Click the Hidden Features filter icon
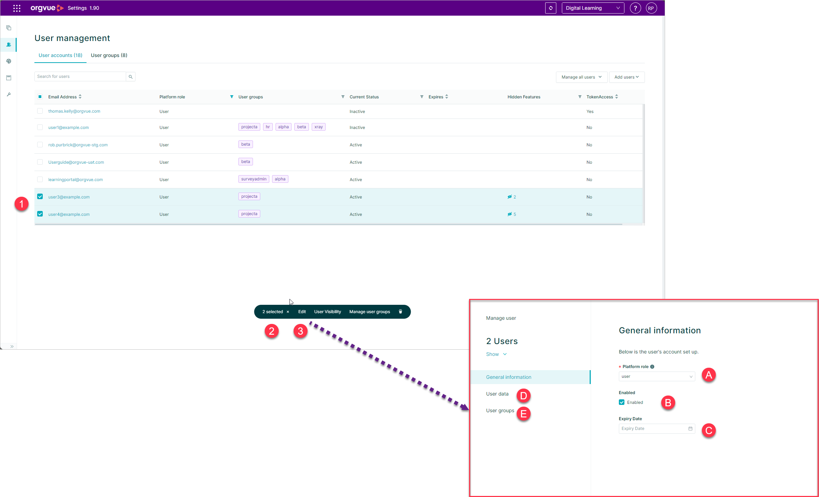The height and width of the screenshot is (497, 819). click(x=580, y=97)
